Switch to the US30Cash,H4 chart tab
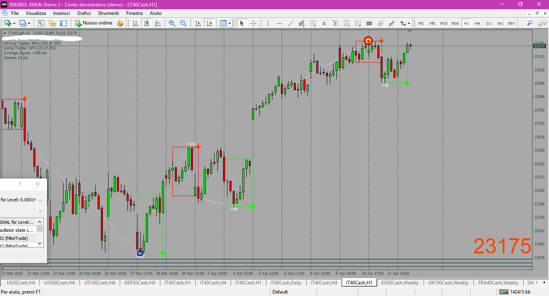Screen dimensions: 549x296 pos(21,283)
